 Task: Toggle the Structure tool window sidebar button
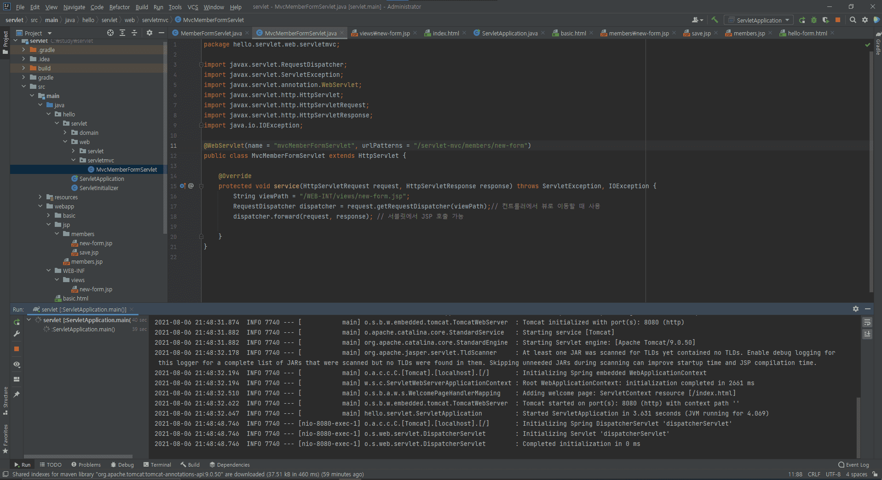point(6,400)
